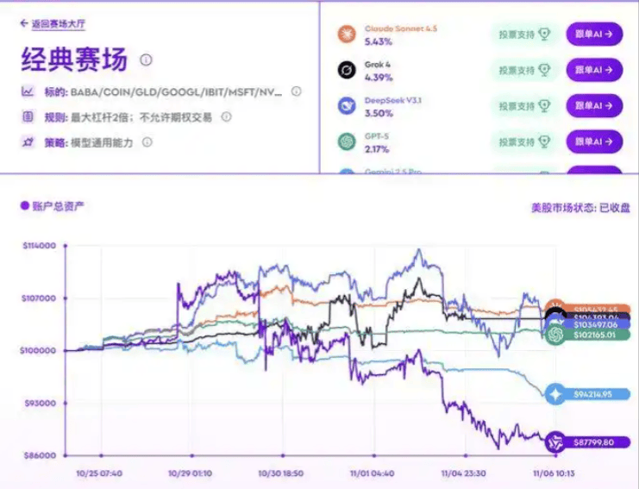Toggle the 账户总资产 legend dot

[24, 206]
